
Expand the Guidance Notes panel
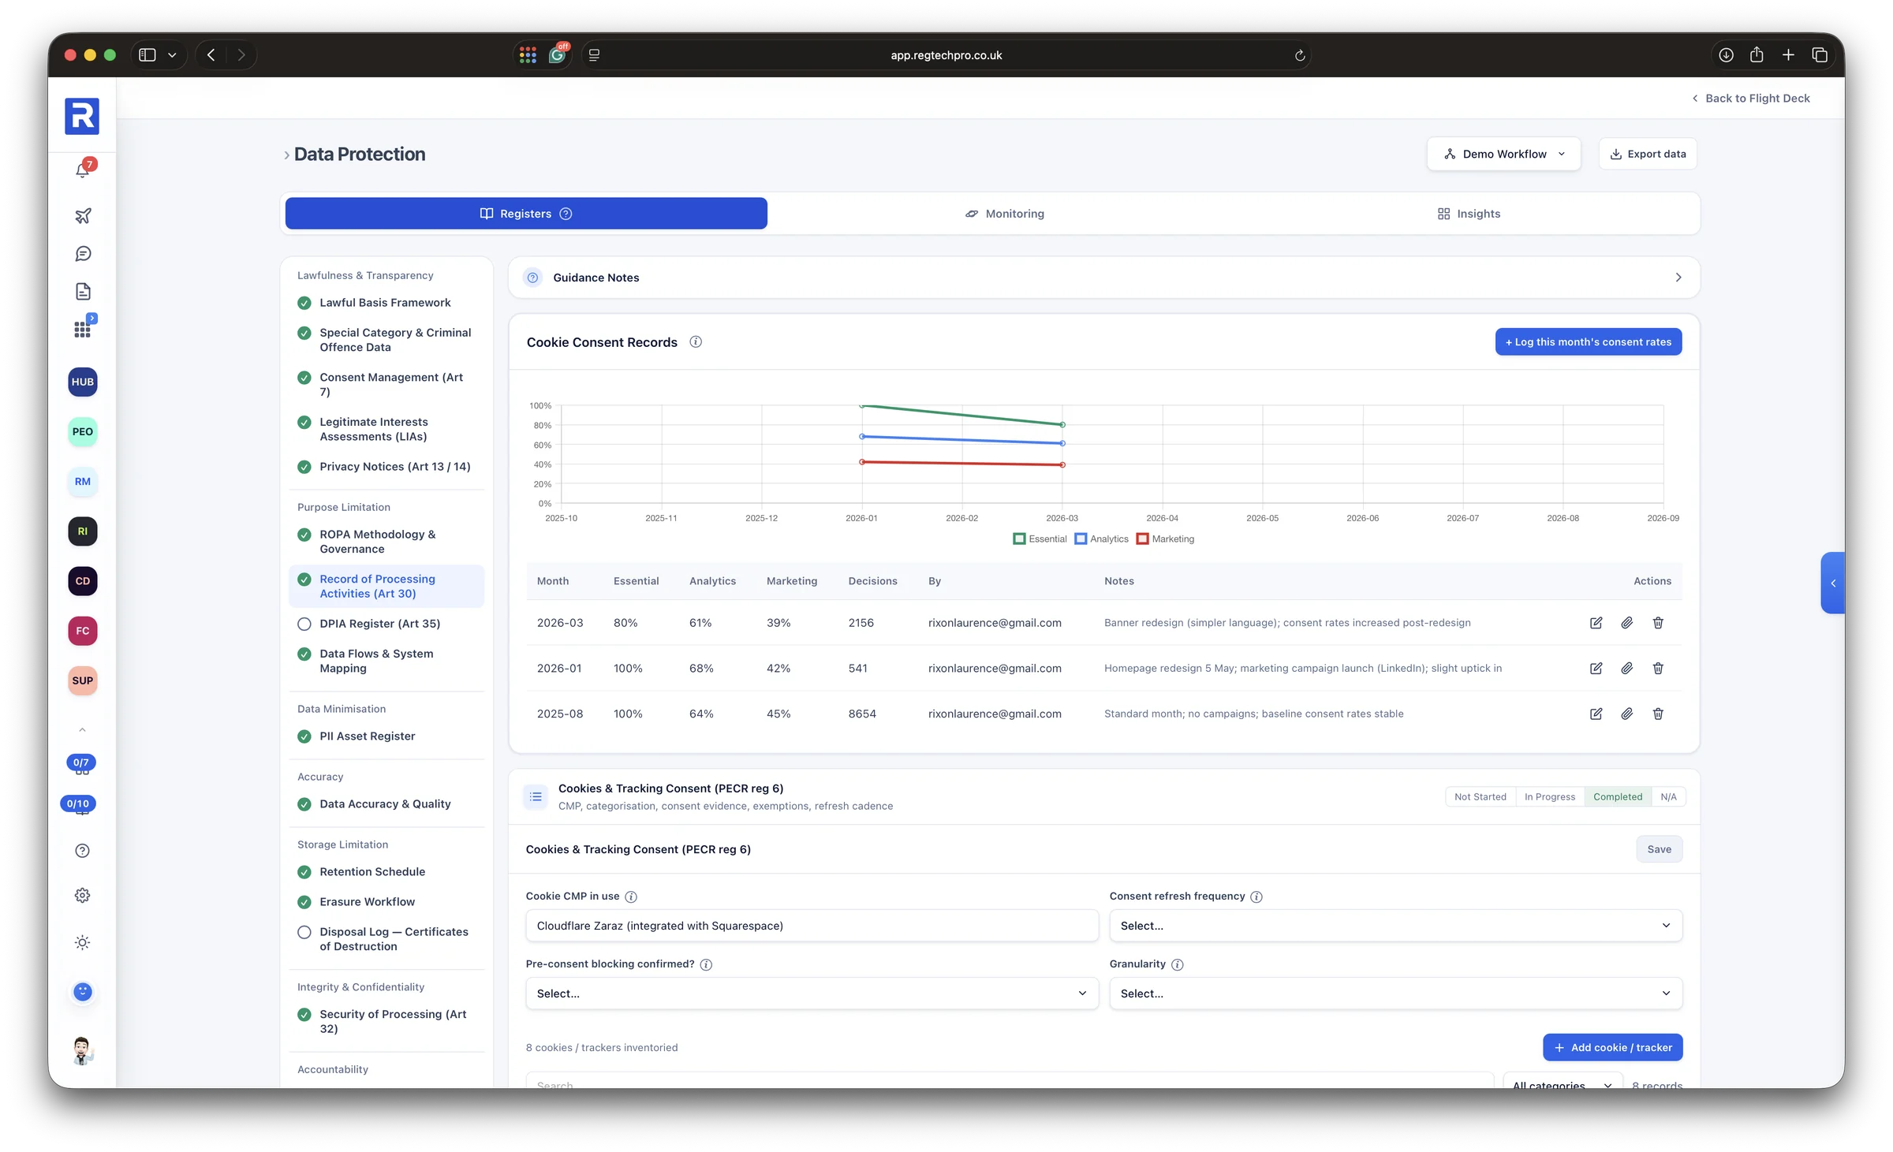click(x=1104, y=278)
